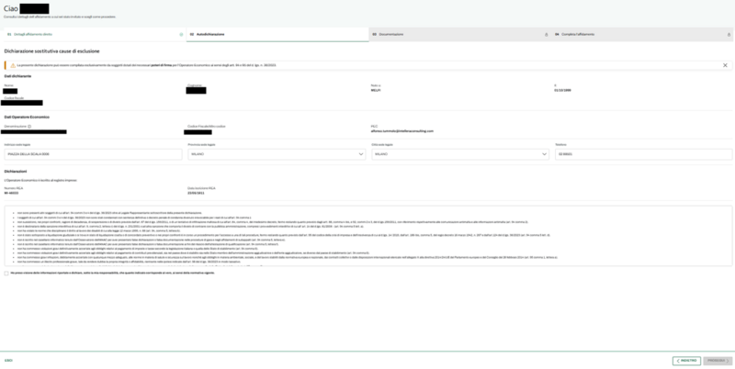The image size is (735, 369).
Task: Click the 'Dichiarazioni' section heading
Action: 16,172
